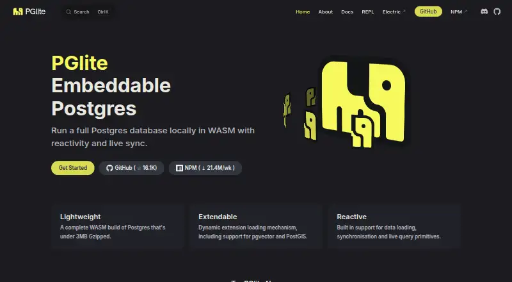
Task: Click the yellow GitHub button in the header
Action: pos(428,12)
